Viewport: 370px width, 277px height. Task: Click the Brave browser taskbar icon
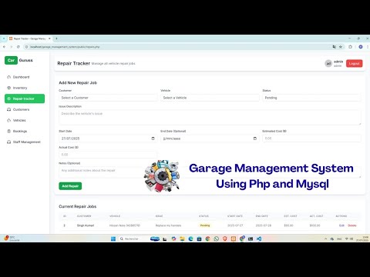[x=225, y=239]
